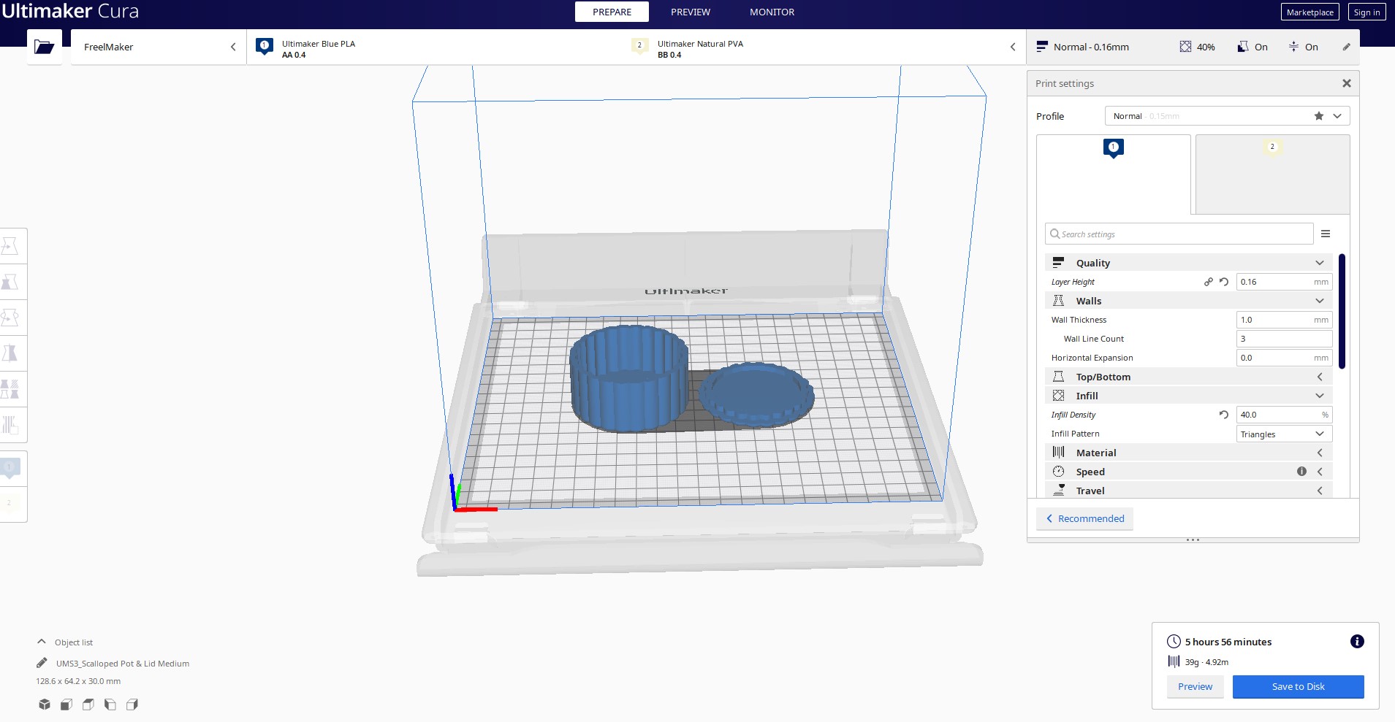Click the layer height link icon
Image resolution: width=1395 pixels, height=722 pixels.
pyautogui.click(x=1209, y=282)
